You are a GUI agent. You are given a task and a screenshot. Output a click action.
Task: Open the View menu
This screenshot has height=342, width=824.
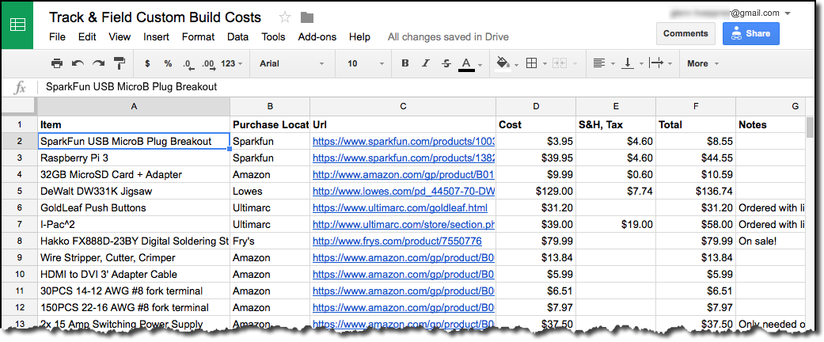pyautogui.click(x=120, y=36)
